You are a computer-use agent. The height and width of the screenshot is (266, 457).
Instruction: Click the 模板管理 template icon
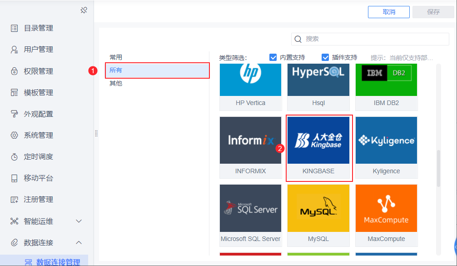tap(14, 92)
